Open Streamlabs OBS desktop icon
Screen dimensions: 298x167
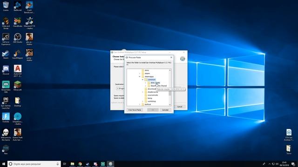(x=6, y=87)
